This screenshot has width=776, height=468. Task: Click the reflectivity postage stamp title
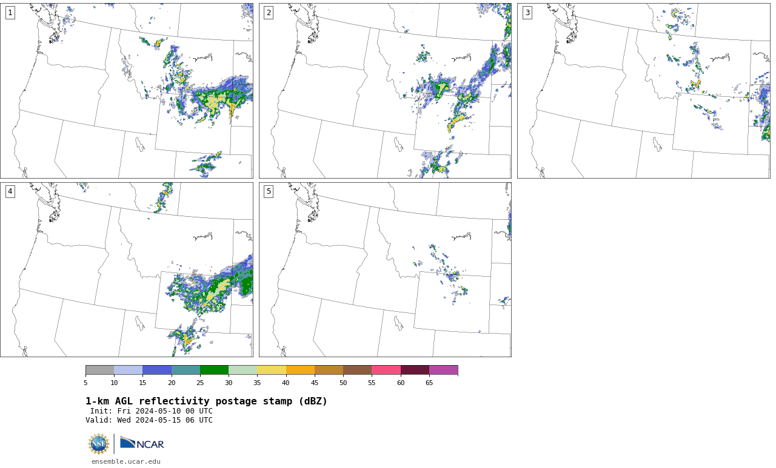[206, 401]
